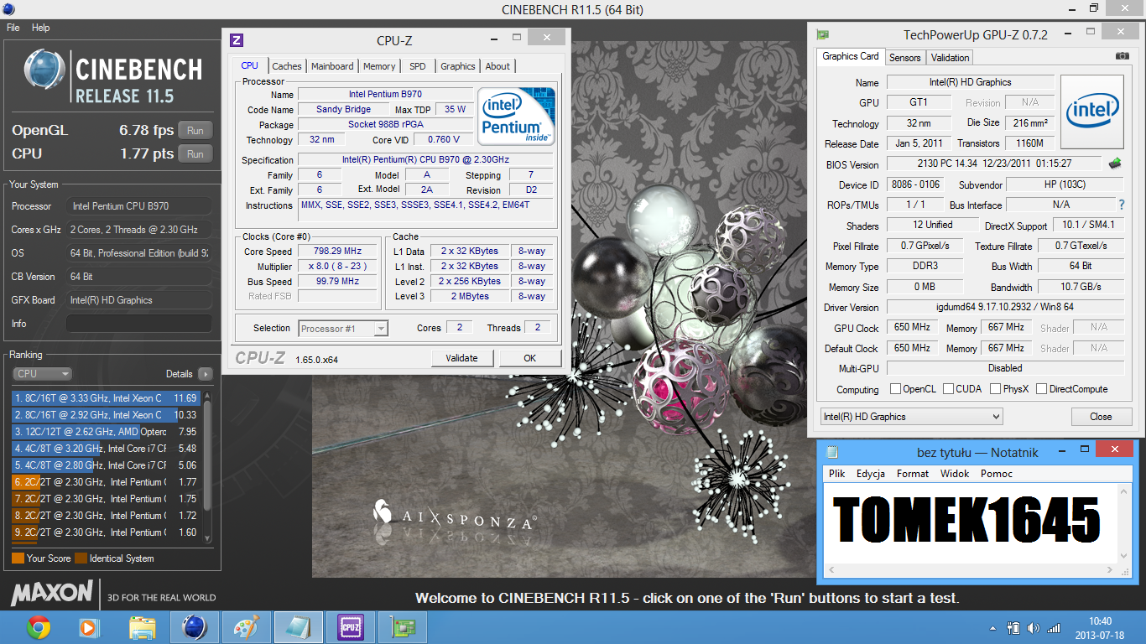Switch to GPU-Z Sensors tab

click(x=905, y=58)
